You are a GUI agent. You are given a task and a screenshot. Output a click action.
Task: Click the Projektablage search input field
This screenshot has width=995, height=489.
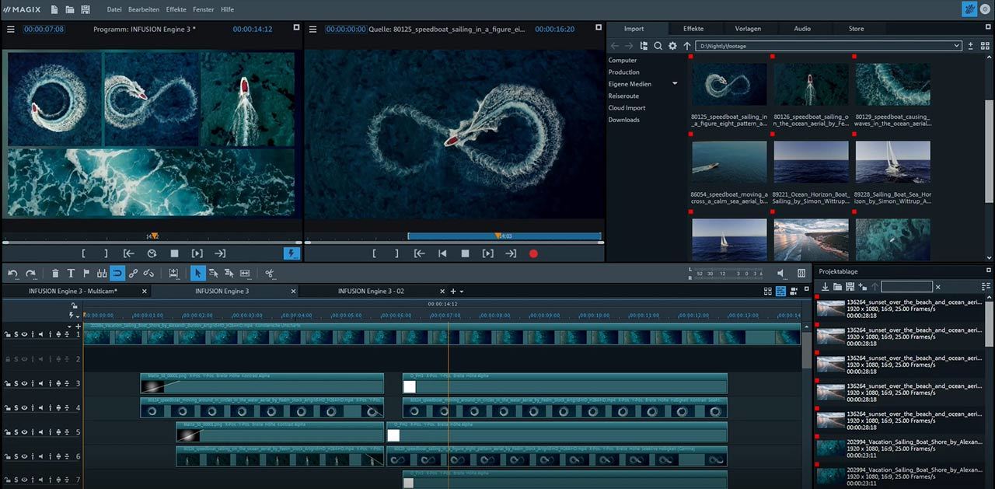tap(906, 287)
